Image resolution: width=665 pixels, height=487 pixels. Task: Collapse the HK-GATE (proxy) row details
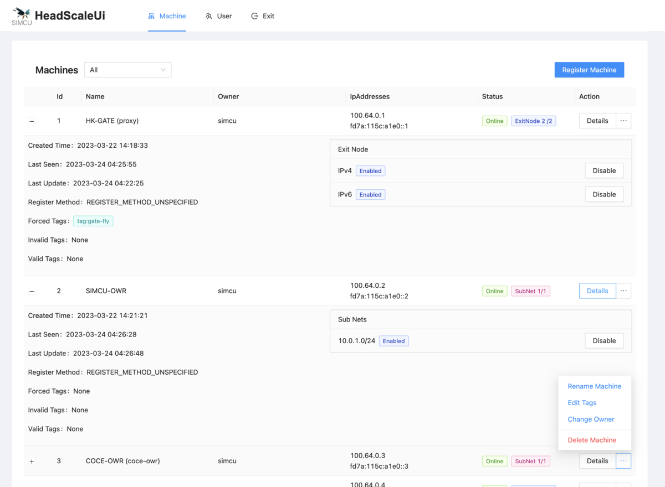(32, 121)
